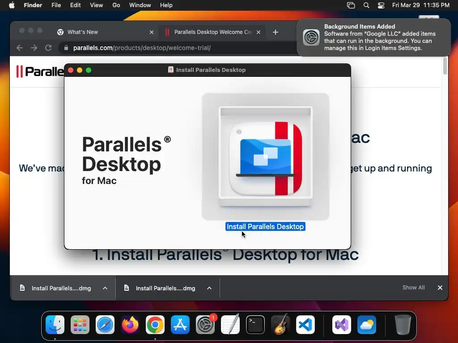Open the View menu
The width and height of the screenshot is (458, 343).
pos(97,5)
